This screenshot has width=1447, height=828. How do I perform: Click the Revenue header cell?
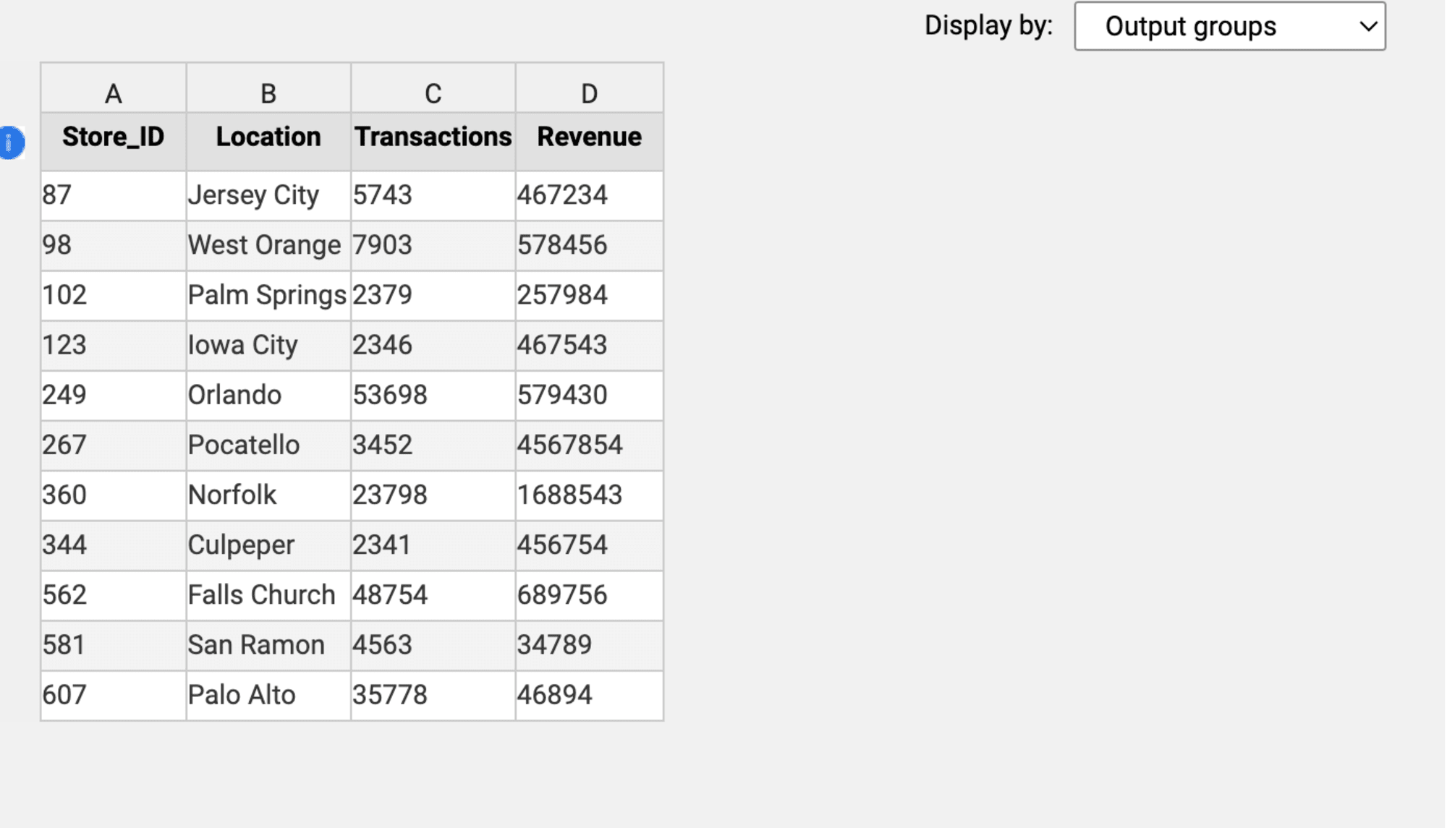pos(590,142)
